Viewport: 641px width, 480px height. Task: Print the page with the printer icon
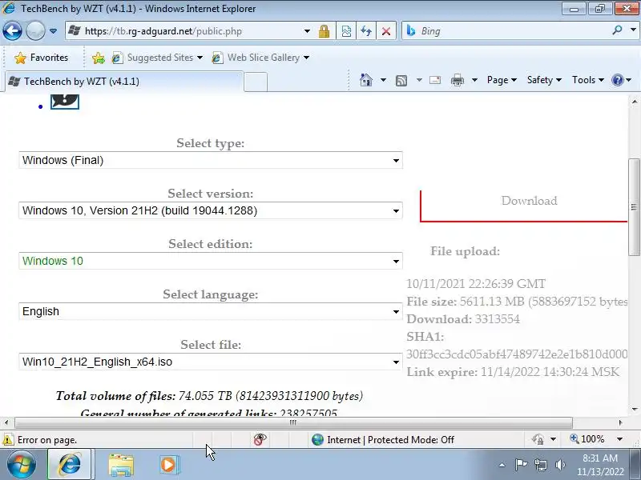tap(457, 80)
